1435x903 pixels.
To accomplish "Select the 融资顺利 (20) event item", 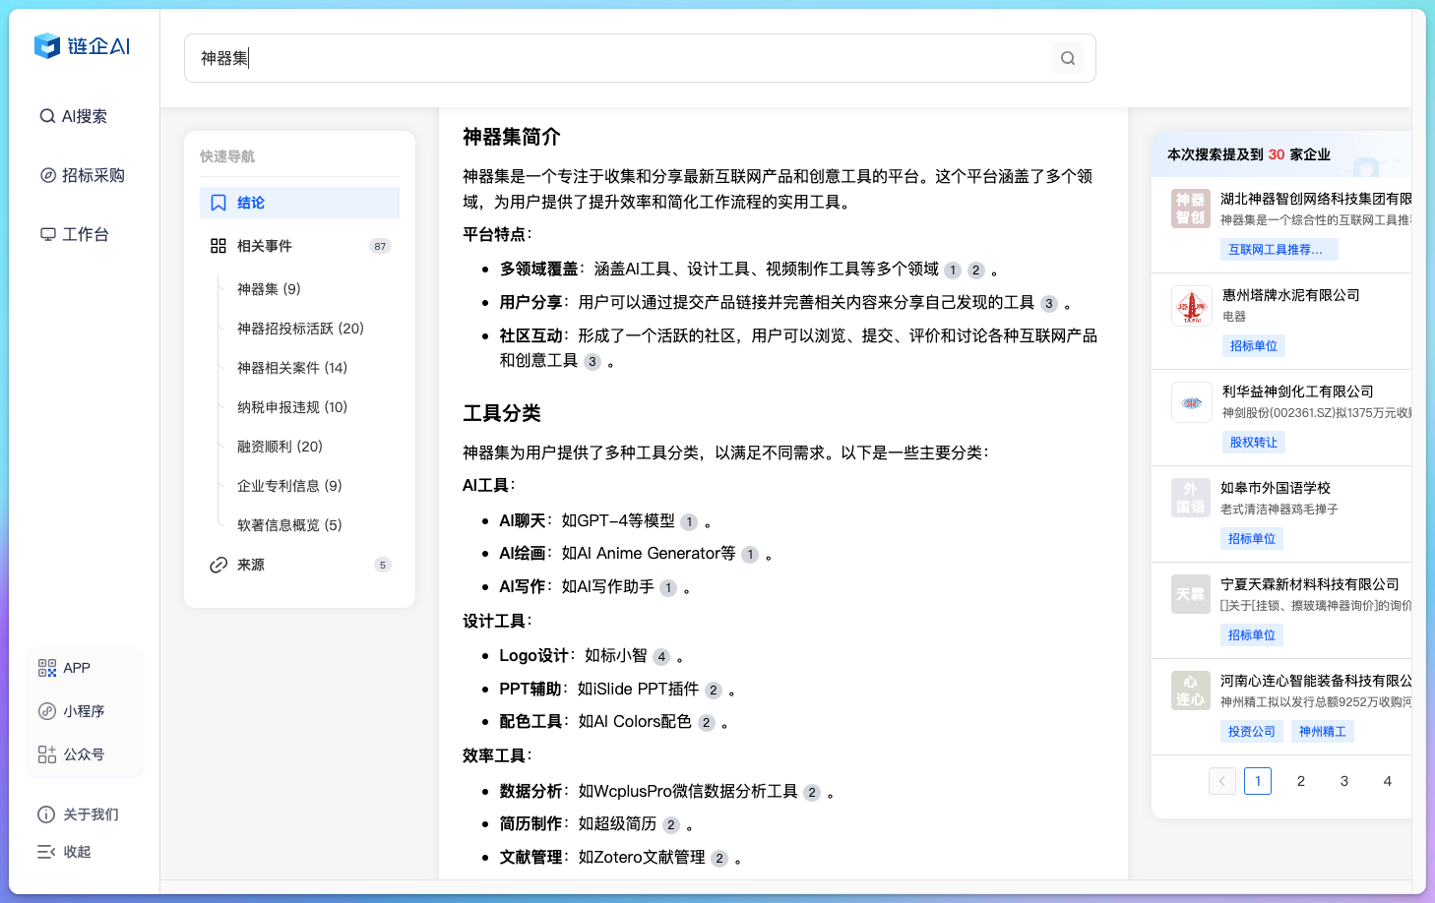I will click(x=279, y=446).
